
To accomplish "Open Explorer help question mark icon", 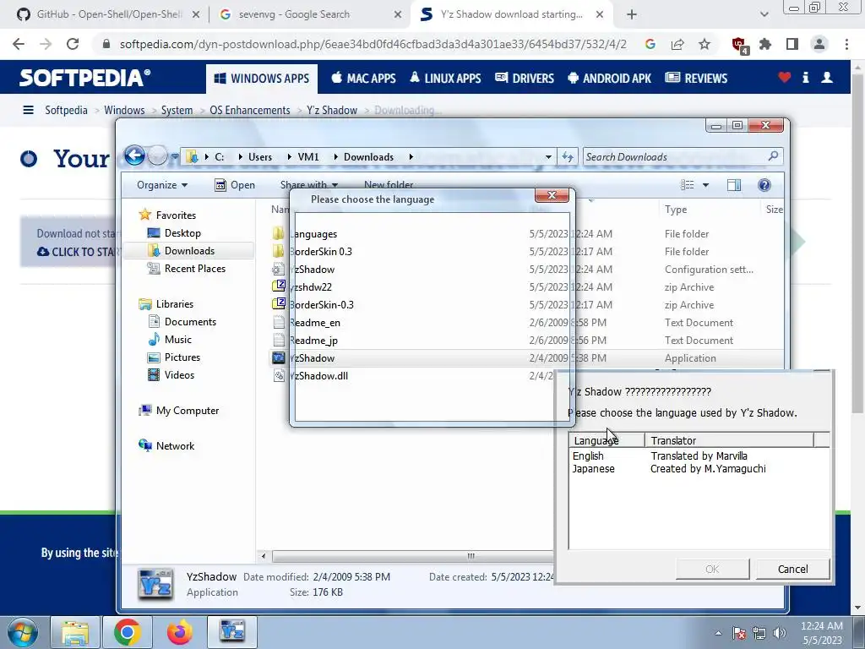I will (764, 185).
